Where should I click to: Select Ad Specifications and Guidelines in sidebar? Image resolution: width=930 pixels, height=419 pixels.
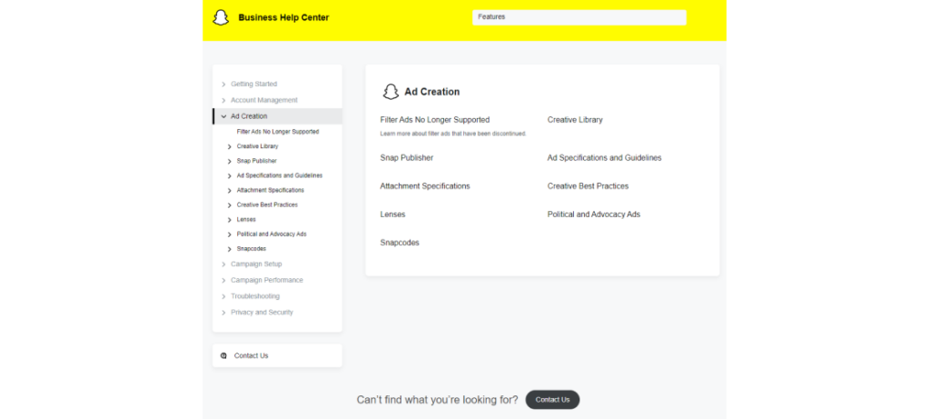(280, 175)
